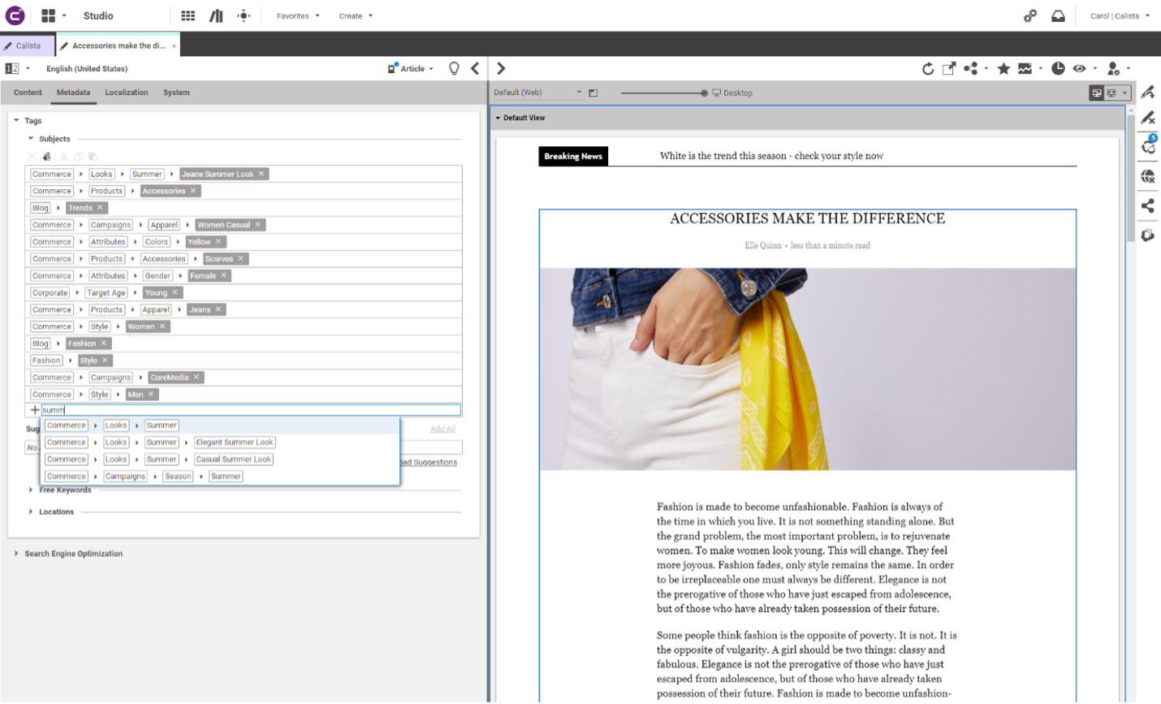Remove the Scarves tag
Viewport: 1161px width, 704px height.
click(x=240, y=258)
